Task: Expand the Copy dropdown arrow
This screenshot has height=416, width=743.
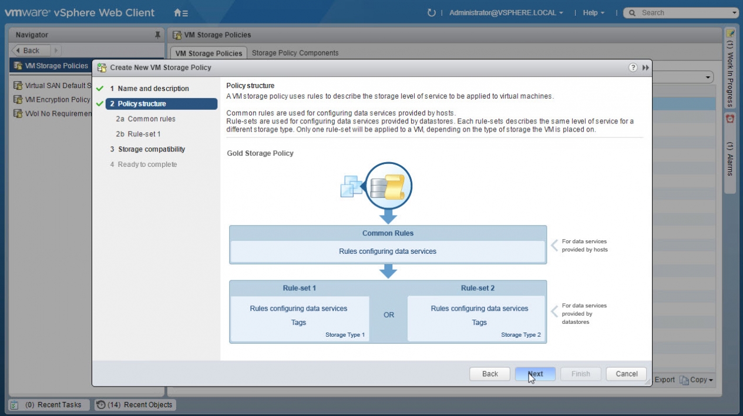Action: pyautogui.click(x=711, y=380)
